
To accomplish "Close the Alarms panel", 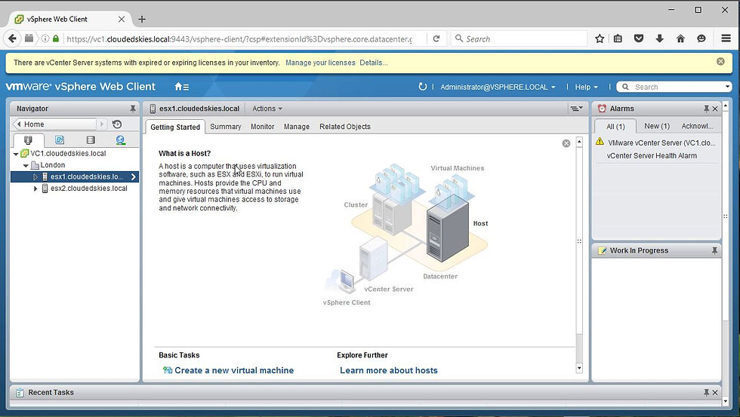I will 715,109.
